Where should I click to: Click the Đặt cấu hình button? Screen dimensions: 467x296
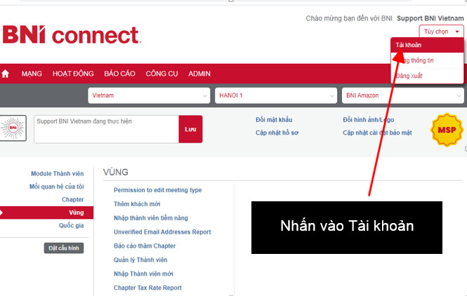click(x=64, y=248)
